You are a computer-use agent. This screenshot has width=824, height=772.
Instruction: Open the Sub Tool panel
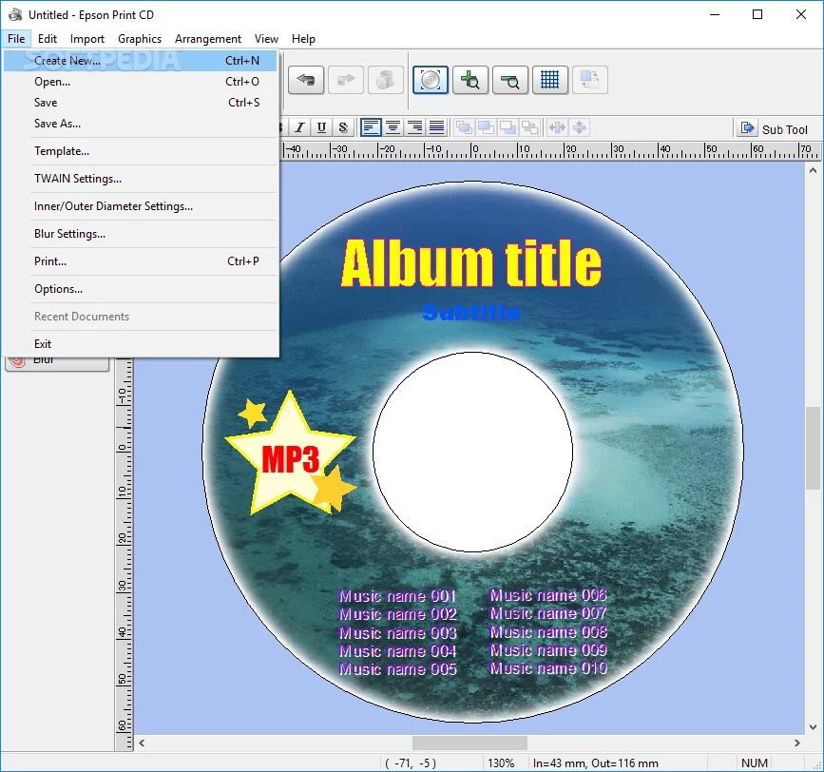[774, 128]
